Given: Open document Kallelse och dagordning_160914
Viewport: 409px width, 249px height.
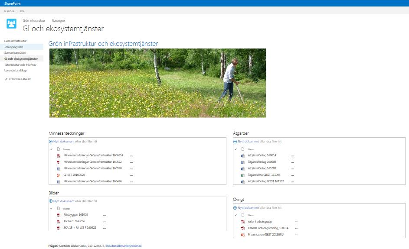Looking at the screenshot, I should point(268,228).
